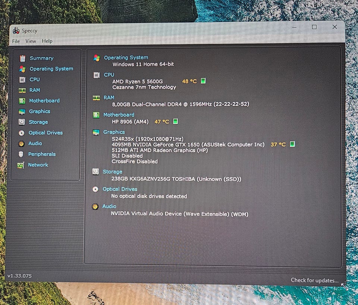
Task: Click the Windows 11 Home 64-bit text
Action: (143, 64)
